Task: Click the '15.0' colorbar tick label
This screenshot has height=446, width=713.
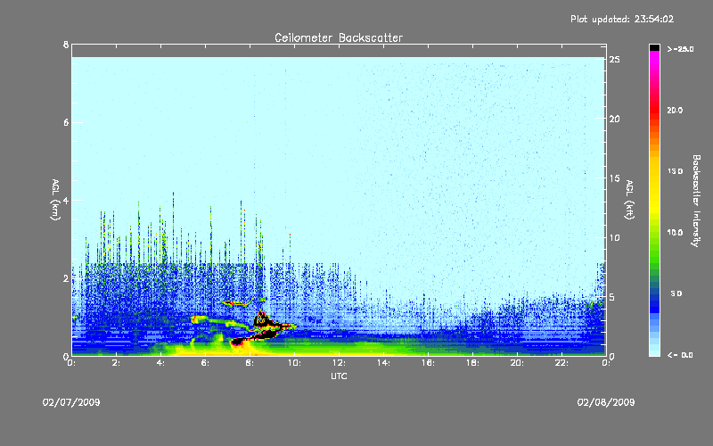Action: click(x=675, y=171)
